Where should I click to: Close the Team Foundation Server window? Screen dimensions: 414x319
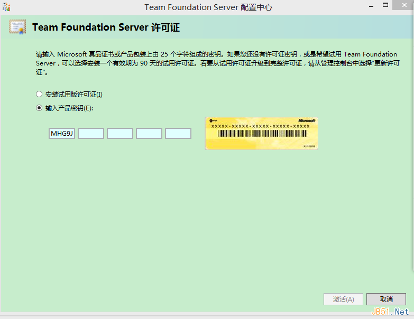[x=404, y=5]
